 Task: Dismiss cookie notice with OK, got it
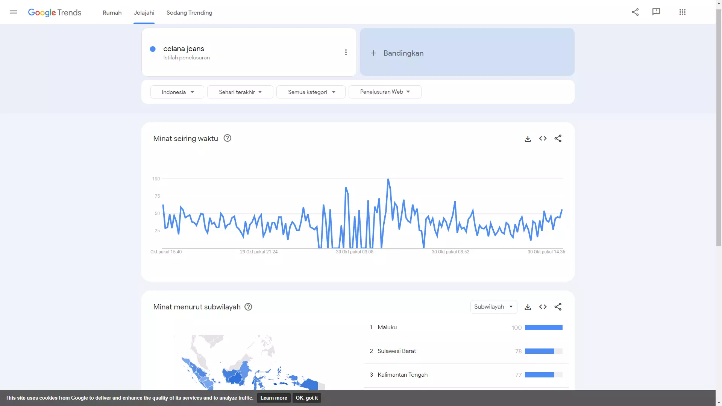click(306, 398)
